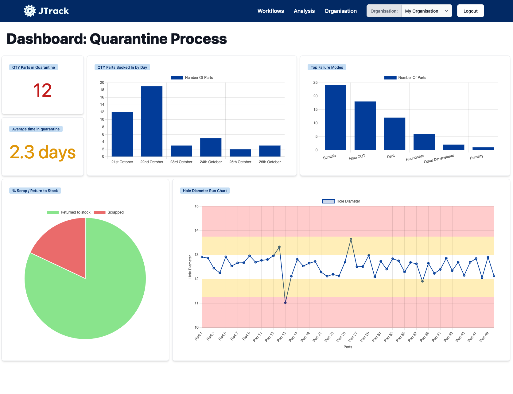This screenshot has height=394, width=513.
Task: Click the JTrack gear logo icon
Action: (x=30, y=11)
